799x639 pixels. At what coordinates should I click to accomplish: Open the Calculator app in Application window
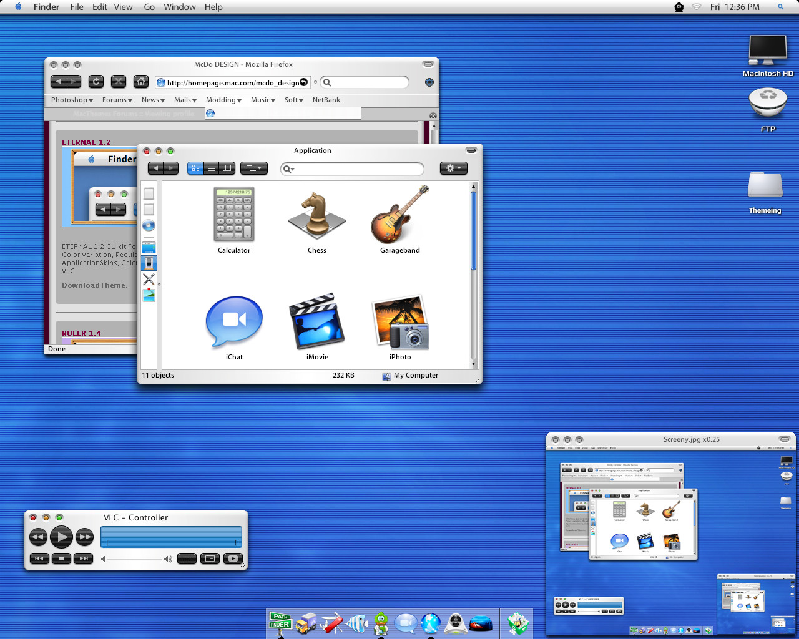[x=234, y=215]
